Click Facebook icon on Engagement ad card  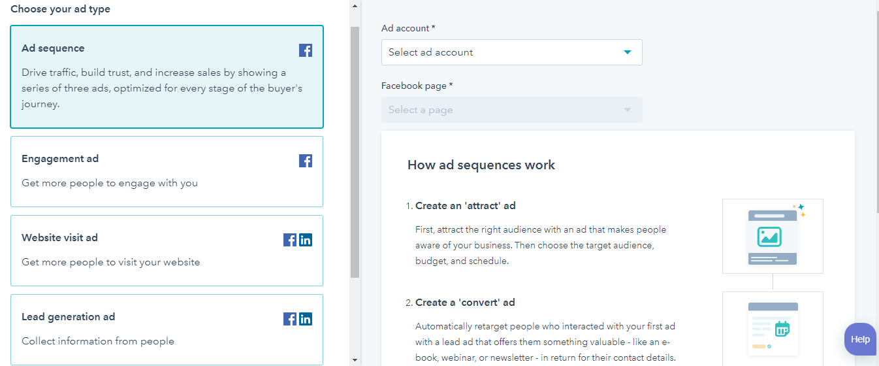point(305,161)
